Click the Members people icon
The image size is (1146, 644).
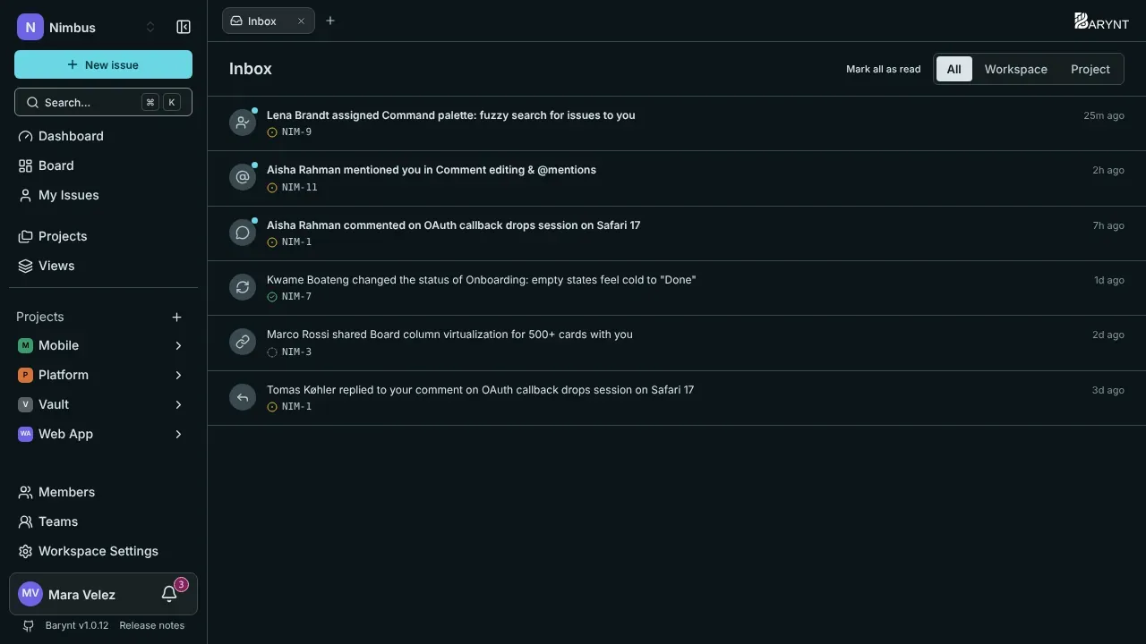pyautogui.click(x=25, y=492)
